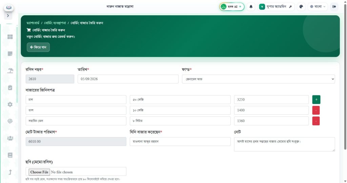Screen dimensions: 347x183
Task: Click the 'No file chosen' text
Action: 62,172
